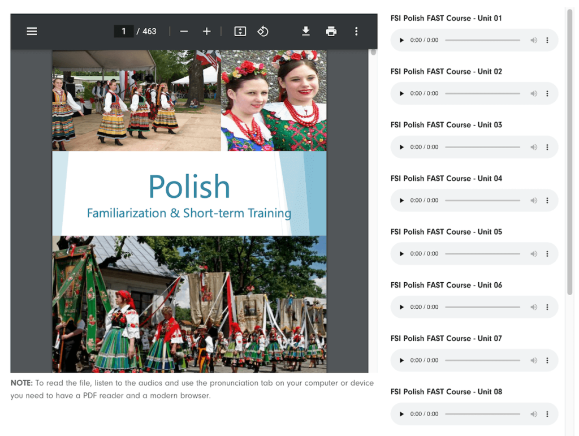Click the '/ 463' total page count
579x436 pixels.
(146, 31)
